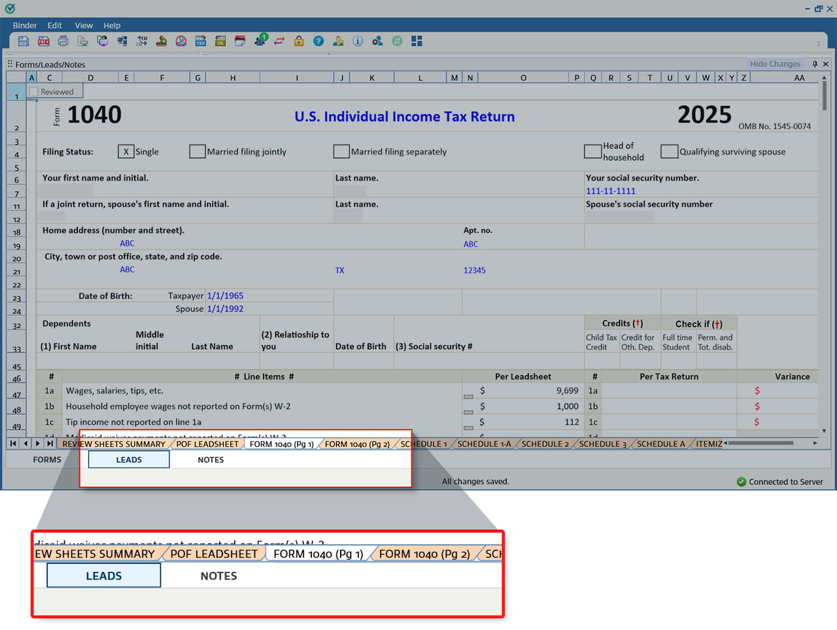Image resolution: width=837 pixels, height=630 pixels.
Task: Switch to the SCHEDULE A tab
Action: pos(659,444)
